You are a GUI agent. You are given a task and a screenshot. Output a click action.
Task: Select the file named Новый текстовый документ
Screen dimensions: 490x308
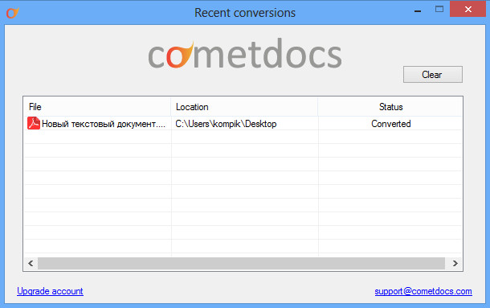(104, 124)
